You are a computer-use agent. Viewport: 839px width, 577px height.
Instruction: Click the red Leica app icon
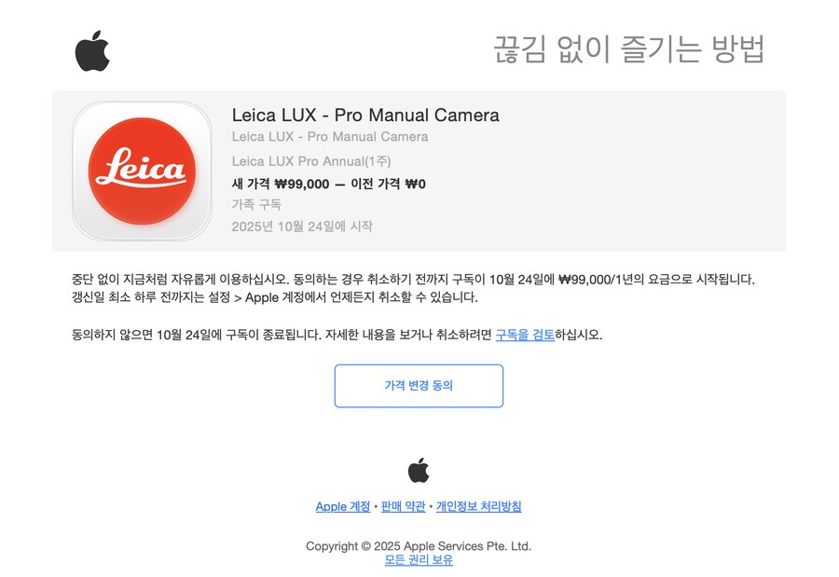(x=142, y=171)
